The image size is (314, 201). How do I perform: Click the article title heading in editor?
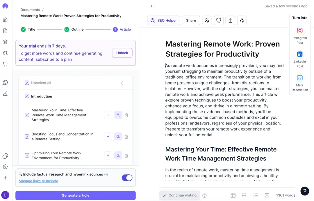click(x=222, y=49)
